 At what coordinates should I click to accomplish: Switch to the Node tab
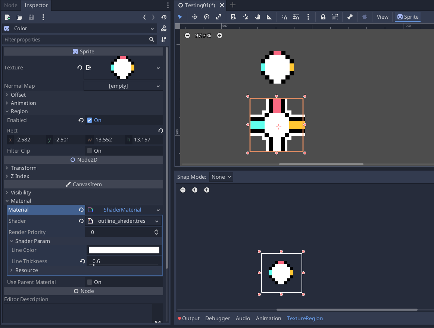click(x=10, y=5)
